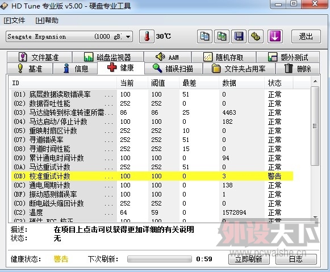Image resolution: width=330 pixels, height=272 pixels.
Task: Click the scrollbar down arrow in list
Action: [x=315, y=217]
